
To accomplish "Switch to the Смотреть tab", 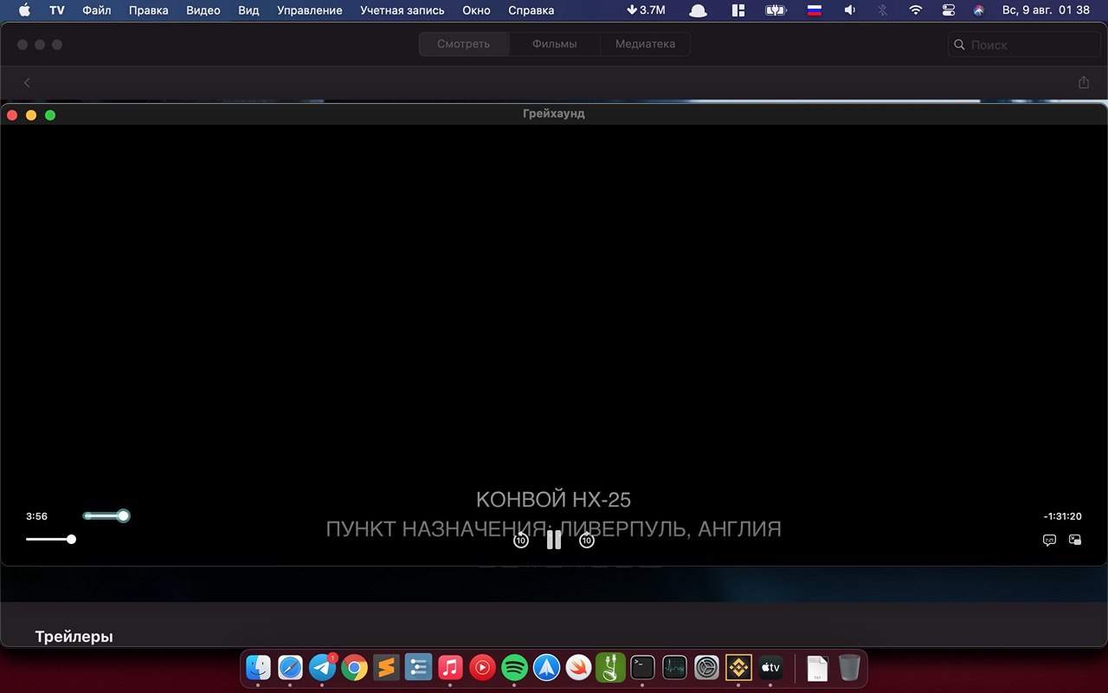I will click(x=463, y=44).
